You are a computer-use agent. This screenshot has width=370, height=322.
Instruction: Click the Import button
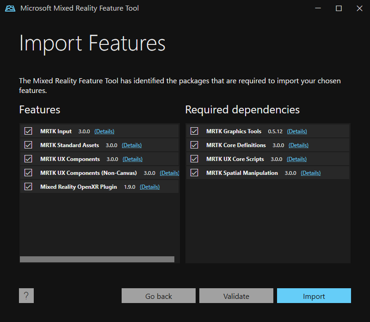(x=314, y=296)
